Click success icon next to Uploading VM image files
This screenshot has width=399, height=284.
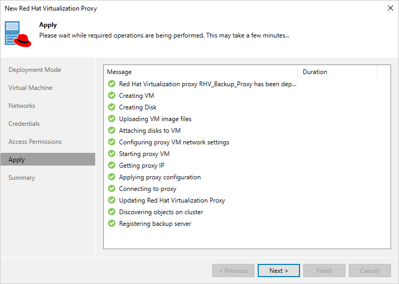(112, 119)
